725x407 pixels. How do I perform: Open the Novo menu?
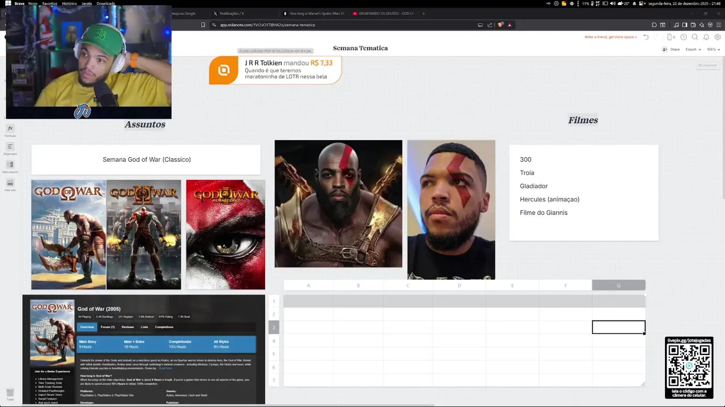[x=33, y=3]
